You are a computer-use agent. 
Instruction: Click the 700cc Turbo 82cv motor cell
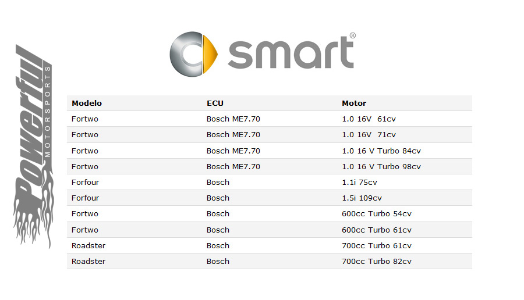coord(376,261)
